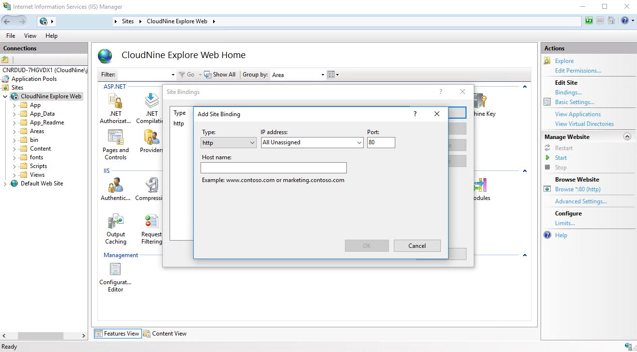The width and height of the screenshot is (637, 352).
Task: Click the Limits... link
Action: tap(565, 223)
